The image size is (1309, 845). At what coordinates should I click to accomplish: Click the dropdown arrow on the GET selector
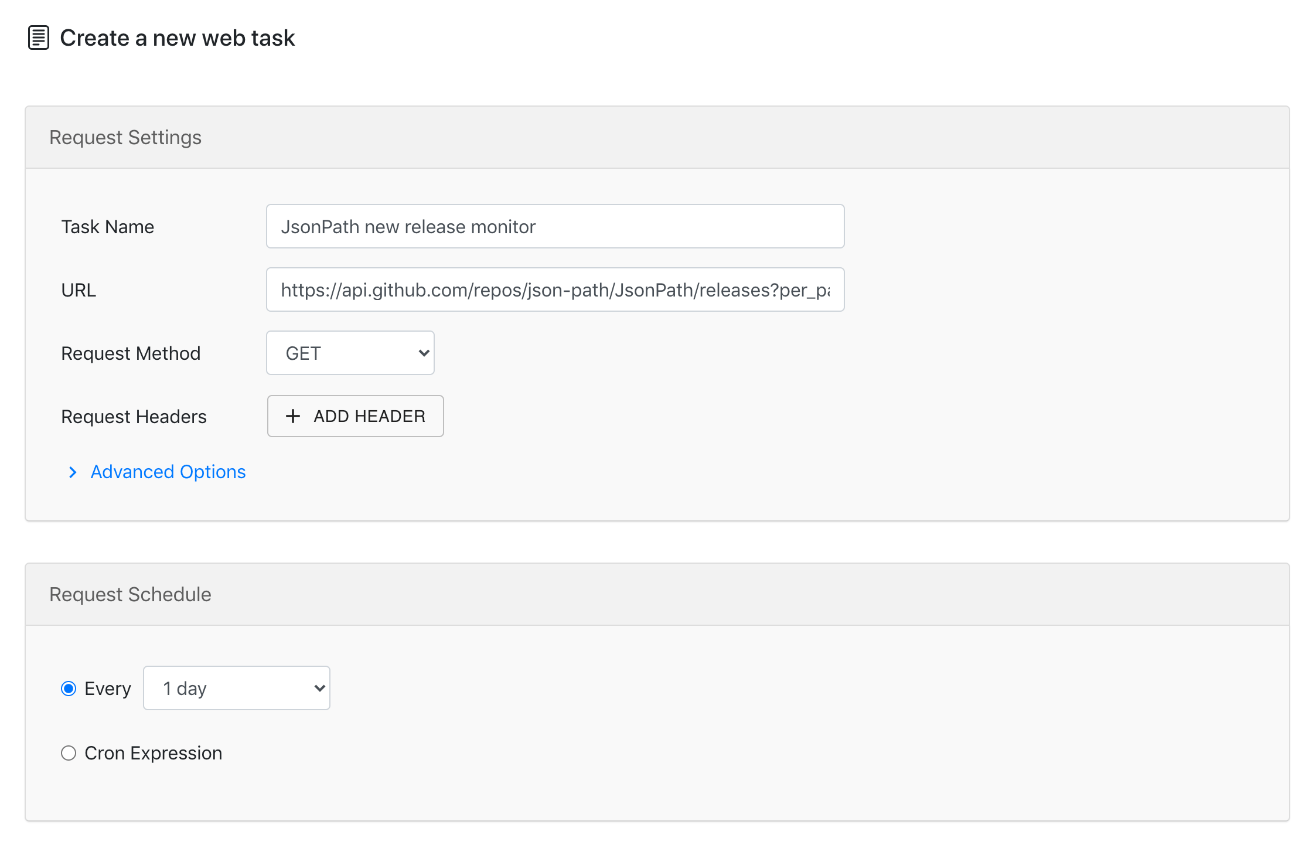coord(423,353)
